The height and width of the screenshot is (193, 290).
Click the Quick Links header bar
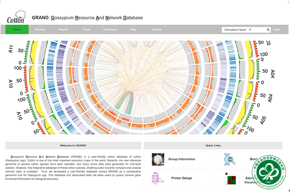coord(213,145)
